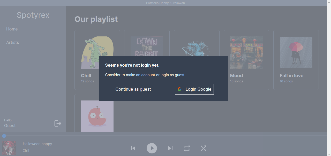This screenshot has height=156, width=331.
Task: Choose Continue as guest link
Action: point(133,89)
